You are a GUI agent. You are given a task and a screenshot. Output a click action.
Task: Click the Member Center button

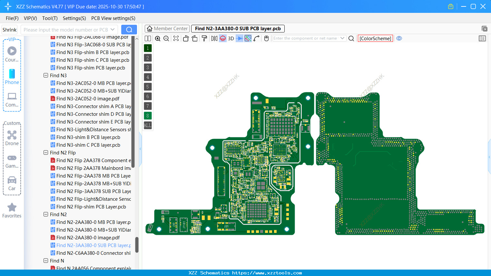[167, 29]
